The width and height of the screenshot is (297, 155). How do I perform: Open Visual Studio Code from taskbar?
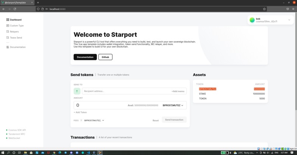(x=88, y=152)
